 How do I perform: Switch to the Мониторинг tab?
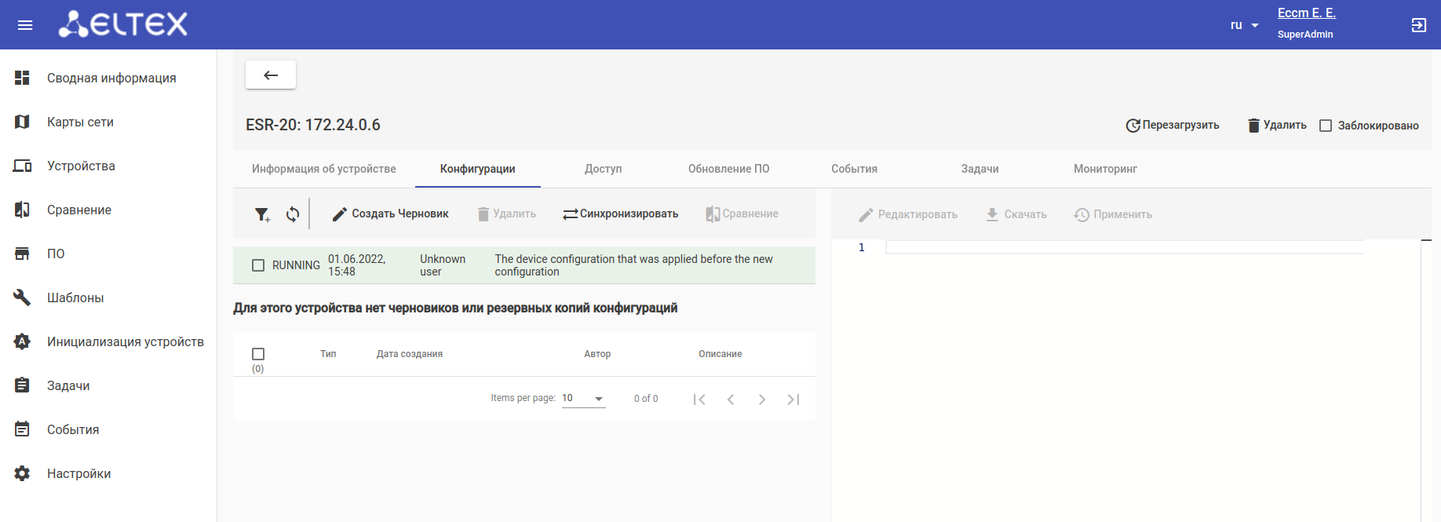pyautogui.click(x=1105, y=169)
